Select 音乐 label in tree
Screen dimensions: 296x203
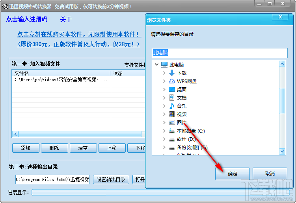tap(182, 106)
